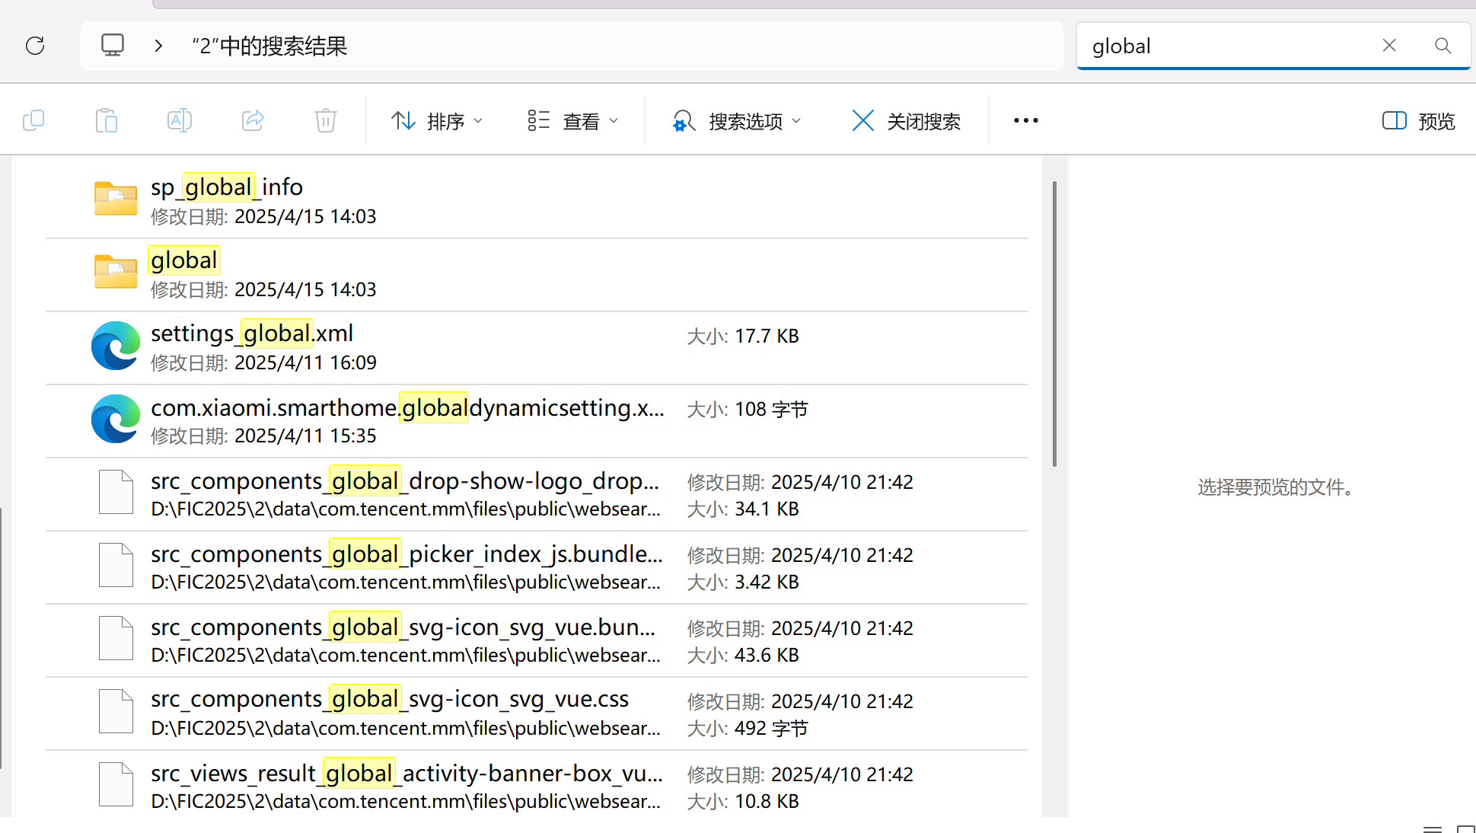Open the three-dots more options menu
Image resolution: width=1476 pixels, height=833 pixels.
(1026, 120)
